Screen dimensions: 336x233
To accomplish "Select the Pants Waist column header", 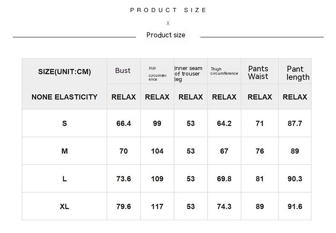I will point(259,73).
